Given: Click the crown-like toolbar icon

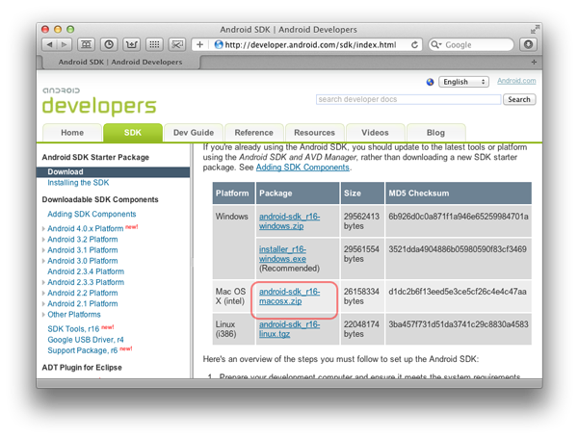Looking at the screenshot, I should click(132, 44).
